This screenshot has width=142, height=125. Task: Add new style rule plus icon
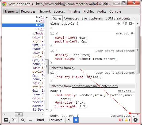[x=119, y=24]
